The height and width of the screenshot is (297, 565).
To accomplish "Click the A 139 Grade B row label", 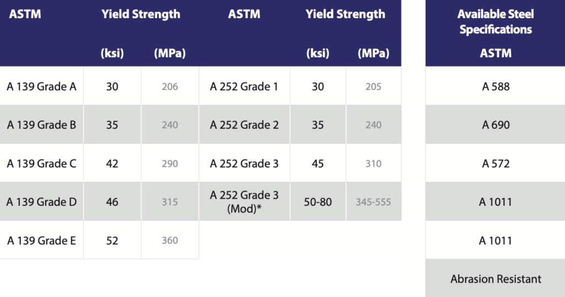I will [41, 125].
